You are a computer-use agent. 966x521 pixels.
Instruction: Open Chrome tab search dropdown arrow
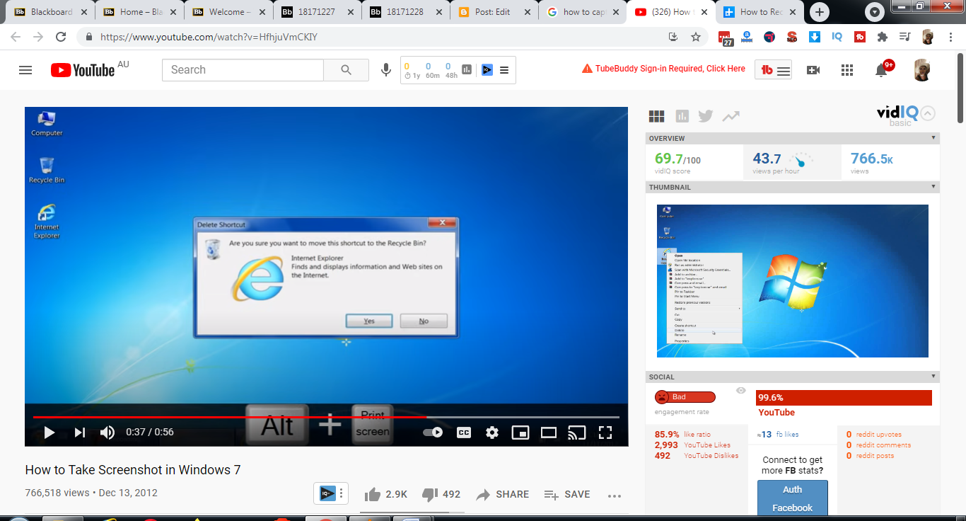click(875, 12)
